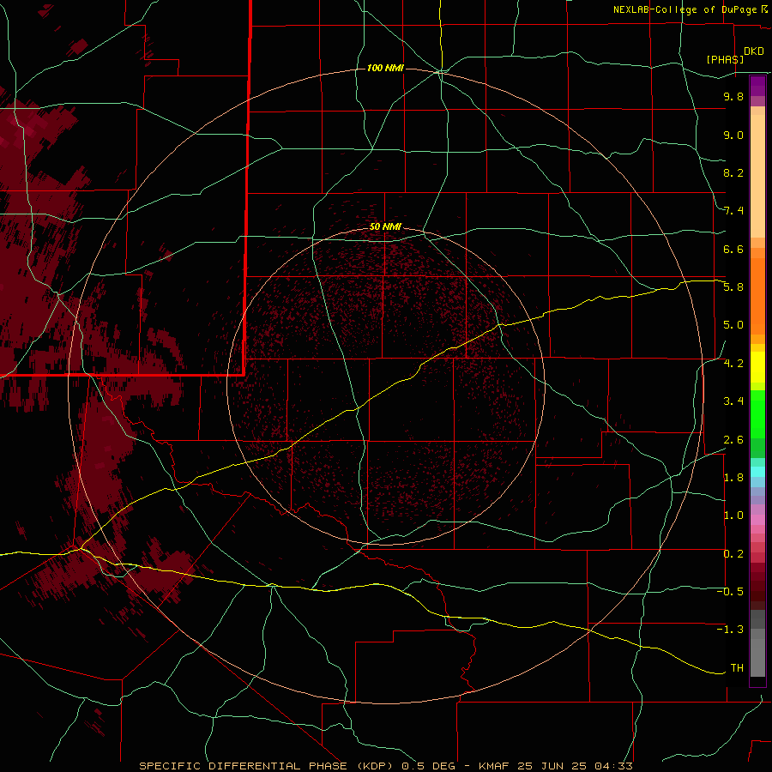The image size is (772, 772).
Task: Click the 0.2 scale value
Action: (x=733, y=554)
